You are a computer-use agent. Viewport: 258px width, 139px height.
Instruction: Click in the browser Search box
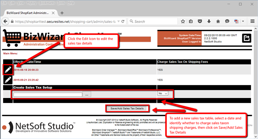pyautogui.click(x=153, y=21)
